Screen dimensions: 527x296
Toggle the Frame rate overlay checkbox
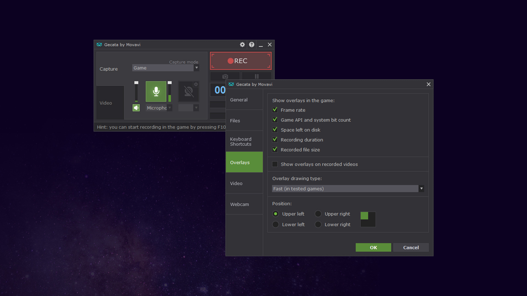coord(275,110)
